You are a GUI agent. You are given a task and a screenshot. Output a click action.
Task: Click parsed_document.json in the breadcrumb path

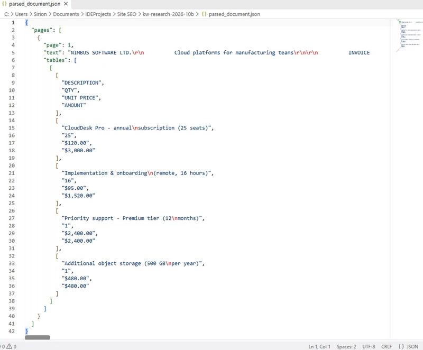234,14
